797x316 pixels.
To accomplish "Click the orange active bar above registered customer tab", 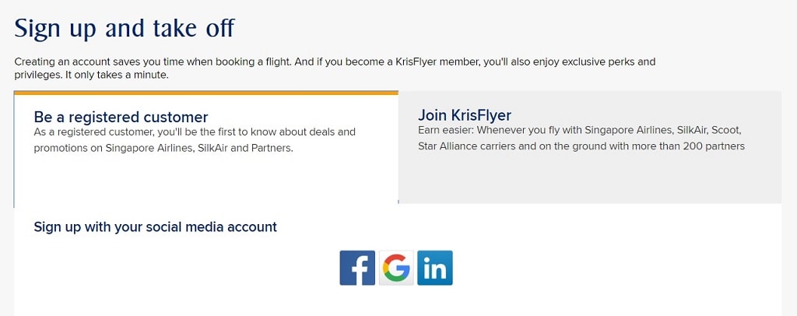I will (x=205, y=93).
